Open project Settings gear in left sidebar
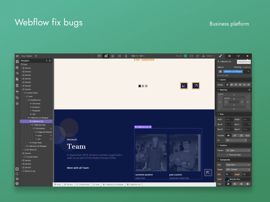 pos(17,104)
